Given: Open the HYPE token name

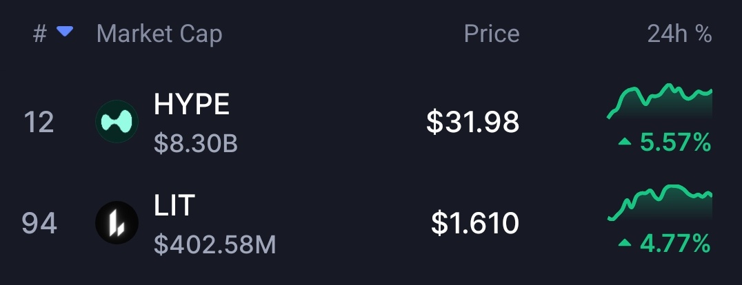Looking at the screenshot, I should (x=192, y=105).
